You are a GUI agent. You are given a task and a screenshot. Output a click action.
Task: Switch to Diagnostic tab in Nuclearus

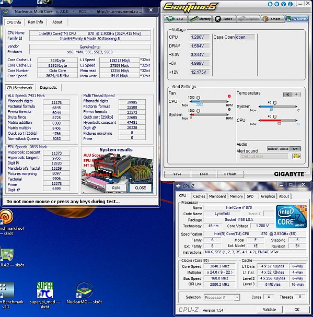point(49,88)
